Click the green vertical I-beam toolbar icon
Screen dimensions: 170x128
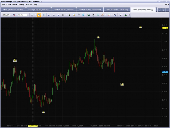[69, 15]
